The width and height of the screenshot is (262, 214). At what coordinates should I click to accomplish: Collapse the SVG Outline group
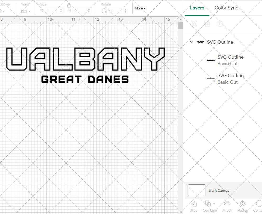point(191,42)
